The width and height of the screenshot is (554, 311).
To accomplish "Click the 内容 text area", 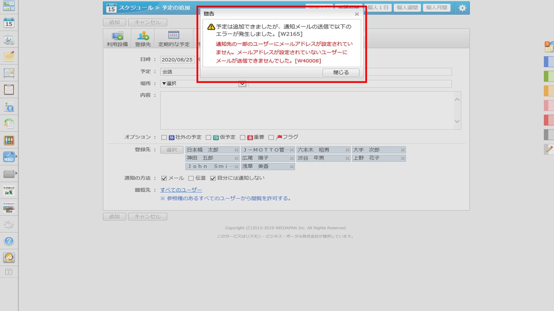I will 310,110.
